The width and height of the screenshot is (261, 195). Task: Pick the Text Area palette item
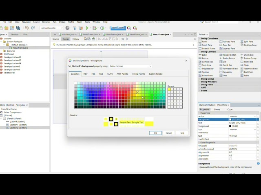pos(205,65)
